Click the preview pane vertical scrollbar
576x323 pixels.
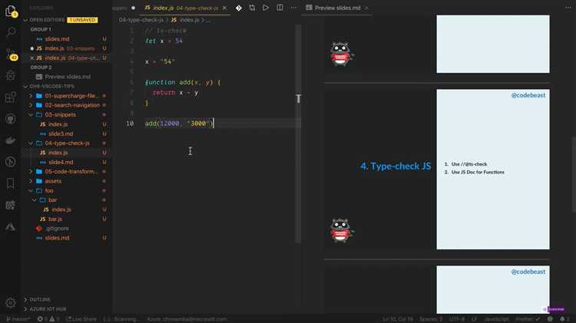pyautogui.click(x=574, y=174)
